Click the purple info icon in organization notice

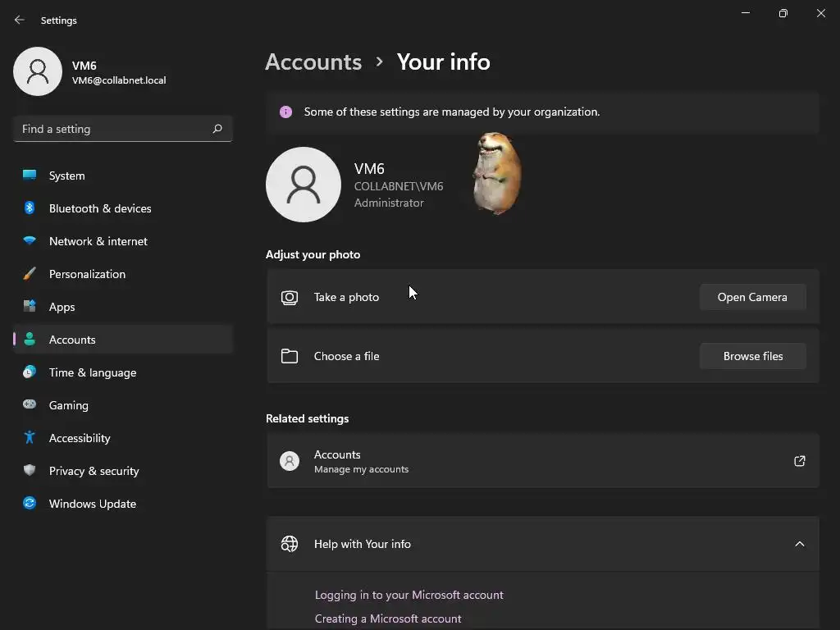(285, 112)
